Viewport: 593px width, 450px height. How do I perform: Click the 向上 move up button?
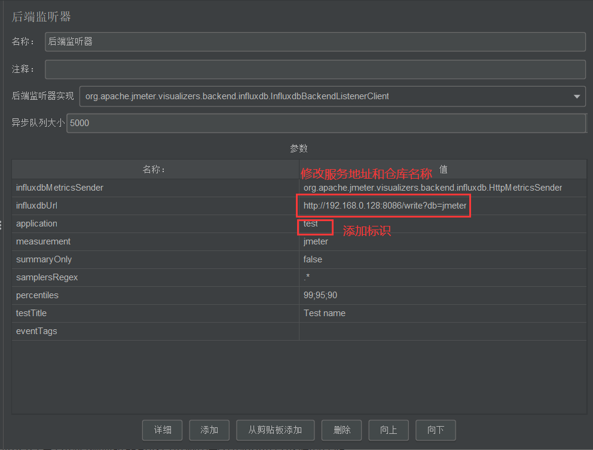pyautogui.click(x=388, y=430)
